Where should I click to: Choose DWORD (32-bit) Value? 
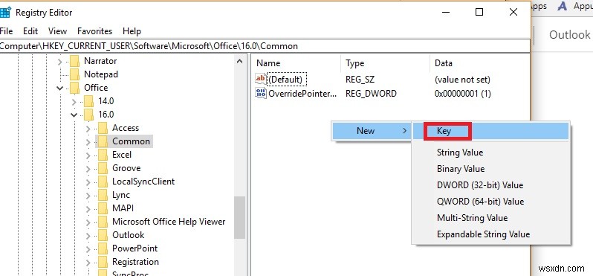pos(490,185)
